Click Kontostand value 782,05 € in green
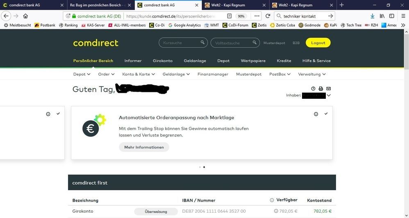 point(323,211)
